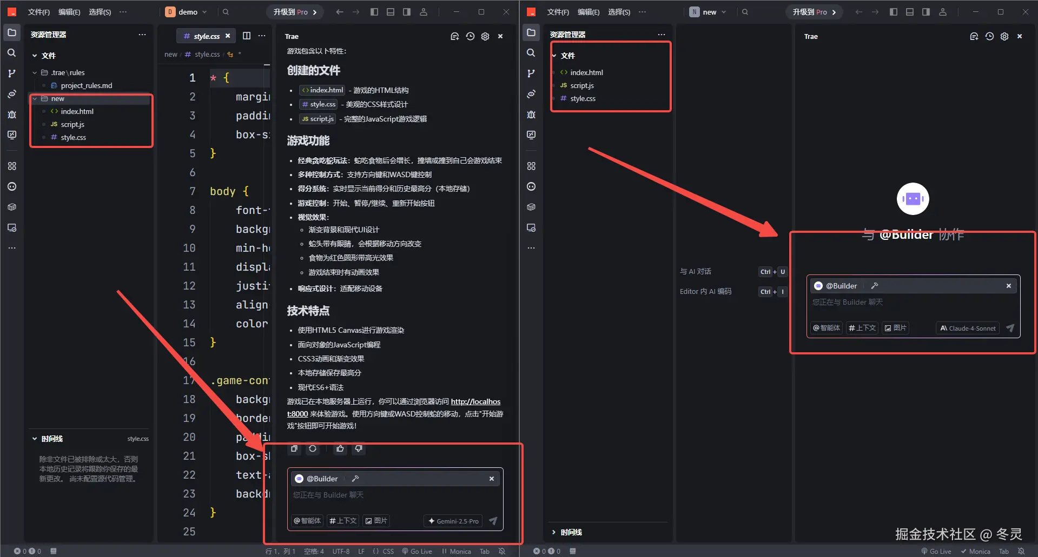This screenshot has height=557, width=1038.
Task: Open the 文件(F) menu in demo window
Action: click(39, 12)
